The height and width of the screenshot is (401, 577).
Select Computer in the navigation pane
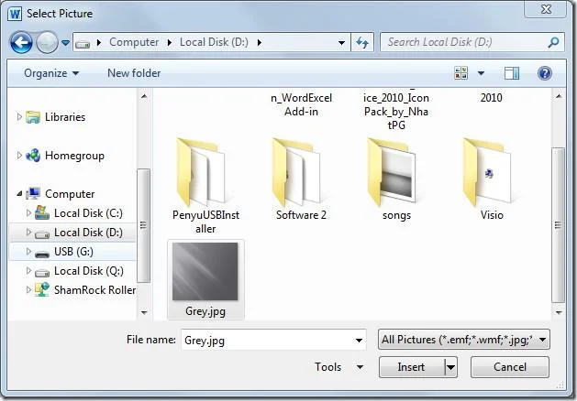coord(70,194)
